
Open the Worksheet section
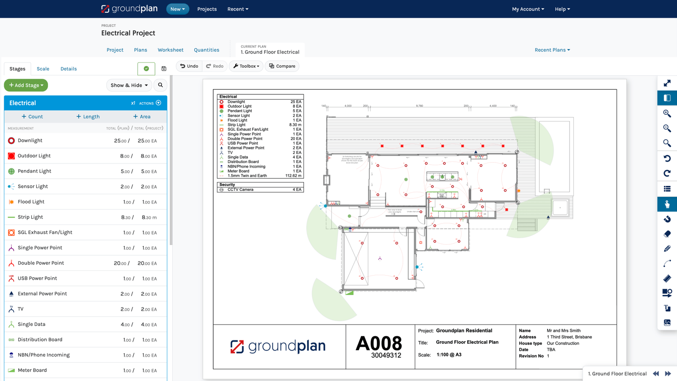pyautogui.click(x=170, y=50)
